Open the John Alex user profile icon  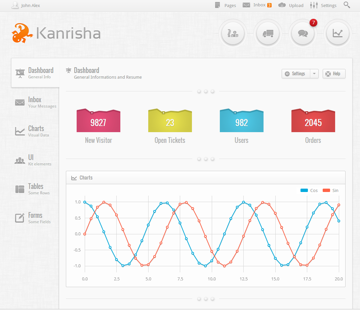[x=15, y=5]
